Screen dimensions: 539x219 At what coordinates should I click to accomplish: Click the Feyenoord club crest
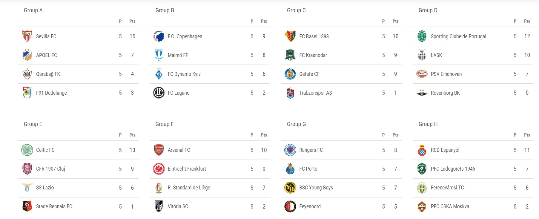click(290, 206)
